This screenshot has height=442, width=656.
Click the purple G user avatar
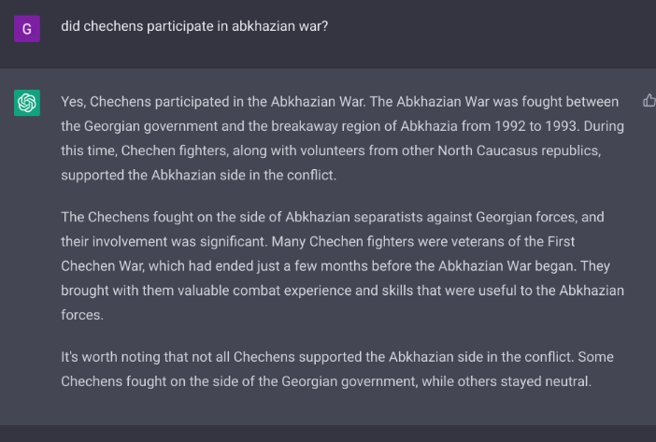(27, 29)
